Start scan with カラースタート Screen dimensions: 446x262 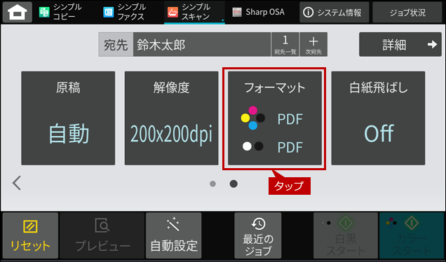[412, 235]
